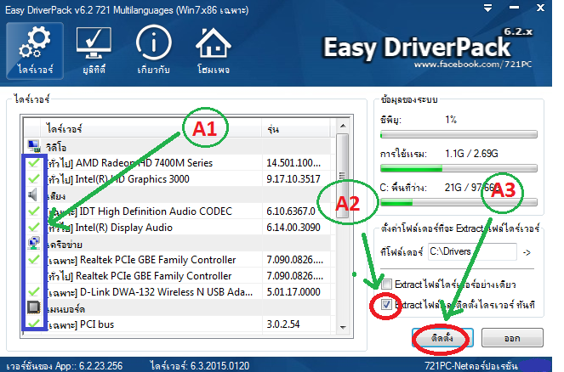Click the ออก exit button
564x372 pixels.
(x=512, y=338)
